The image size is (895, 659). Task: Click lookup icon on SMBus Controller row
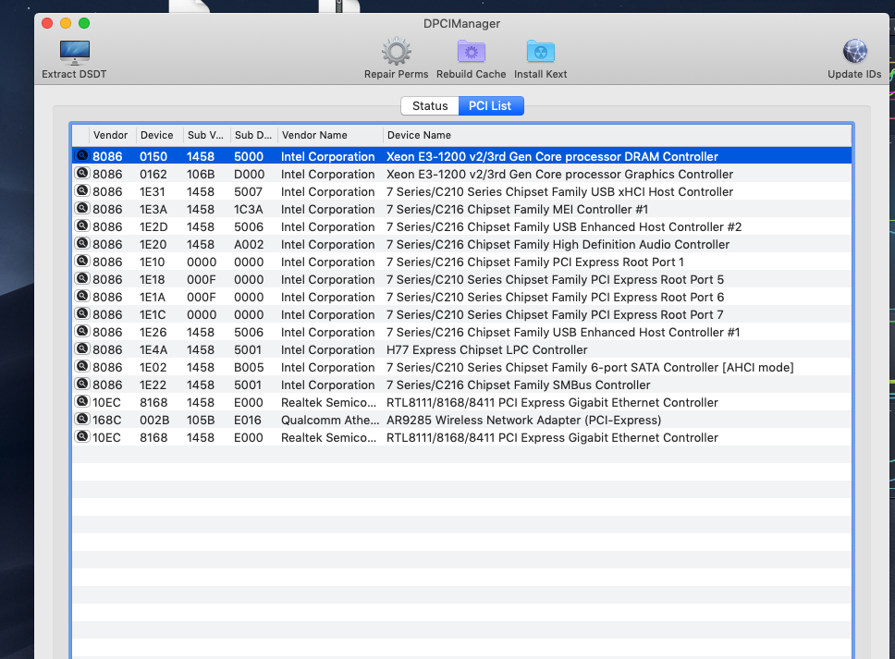point(82,384)
